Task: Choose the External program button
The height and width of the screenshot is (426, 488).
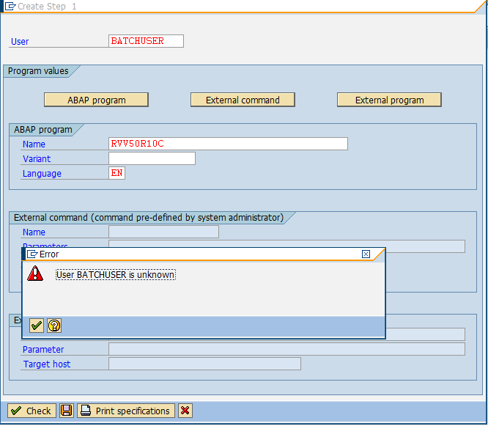Action: coord(389,100)
